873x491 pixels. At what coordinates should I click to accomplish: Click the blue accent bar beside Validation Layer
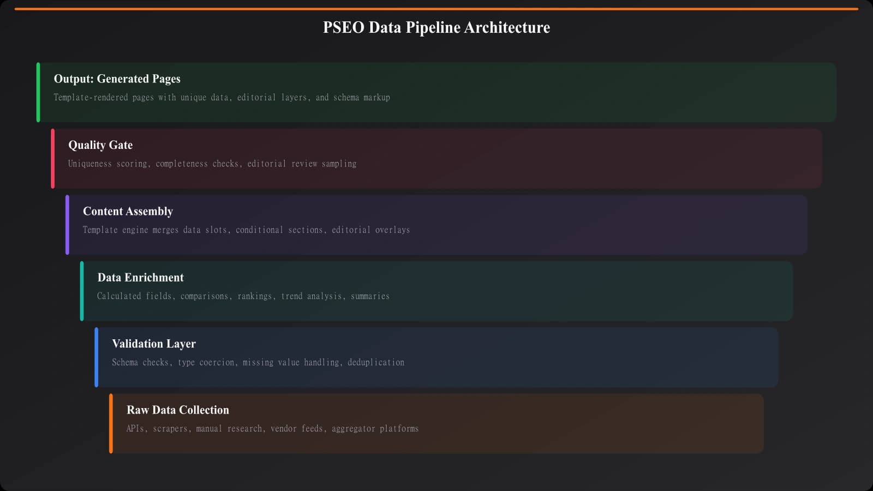click(95, 357)
